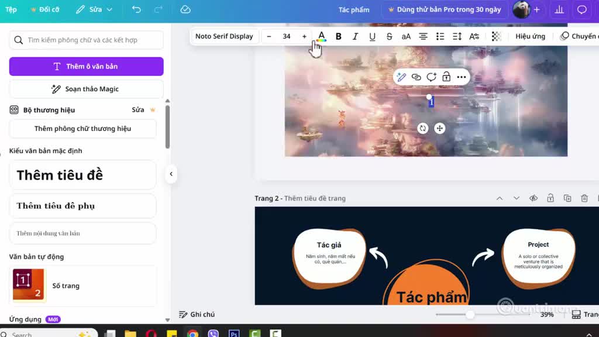Image resolution: width=599 pixels, height=337 pixels.
Task: Open the Sửa editing mode dropdown
Action: point(94,9)
